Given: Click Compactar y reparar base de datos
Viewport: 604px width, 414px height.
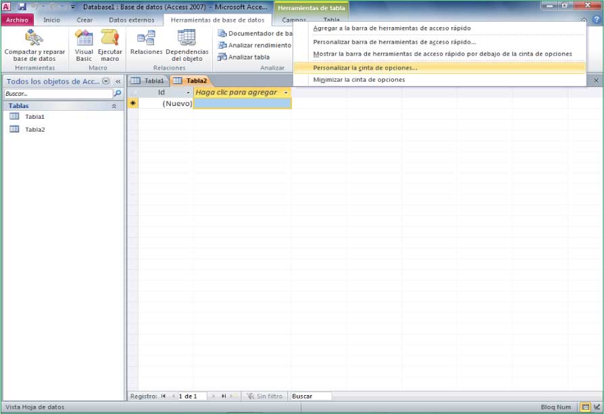Looking at the screenshot, I should (34, 45).
